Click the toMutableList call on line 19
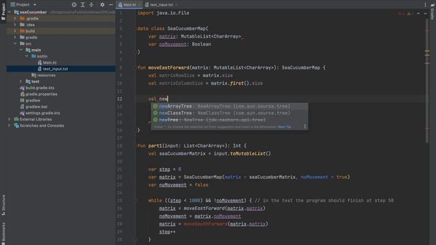Image resolution: width=436 pixels, height=245 pixels. point(248,154)
